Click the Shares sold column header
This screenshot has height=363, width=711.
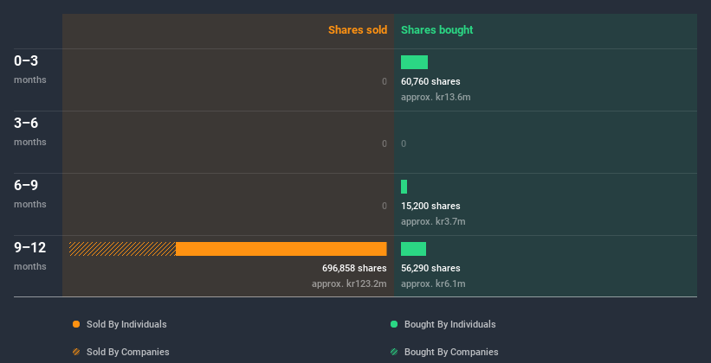(358, 30)
